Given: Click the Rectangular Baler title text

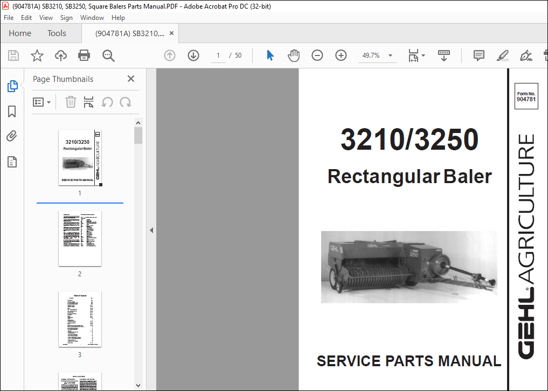Looking at the screenshot, I should (x=410, y=177).
